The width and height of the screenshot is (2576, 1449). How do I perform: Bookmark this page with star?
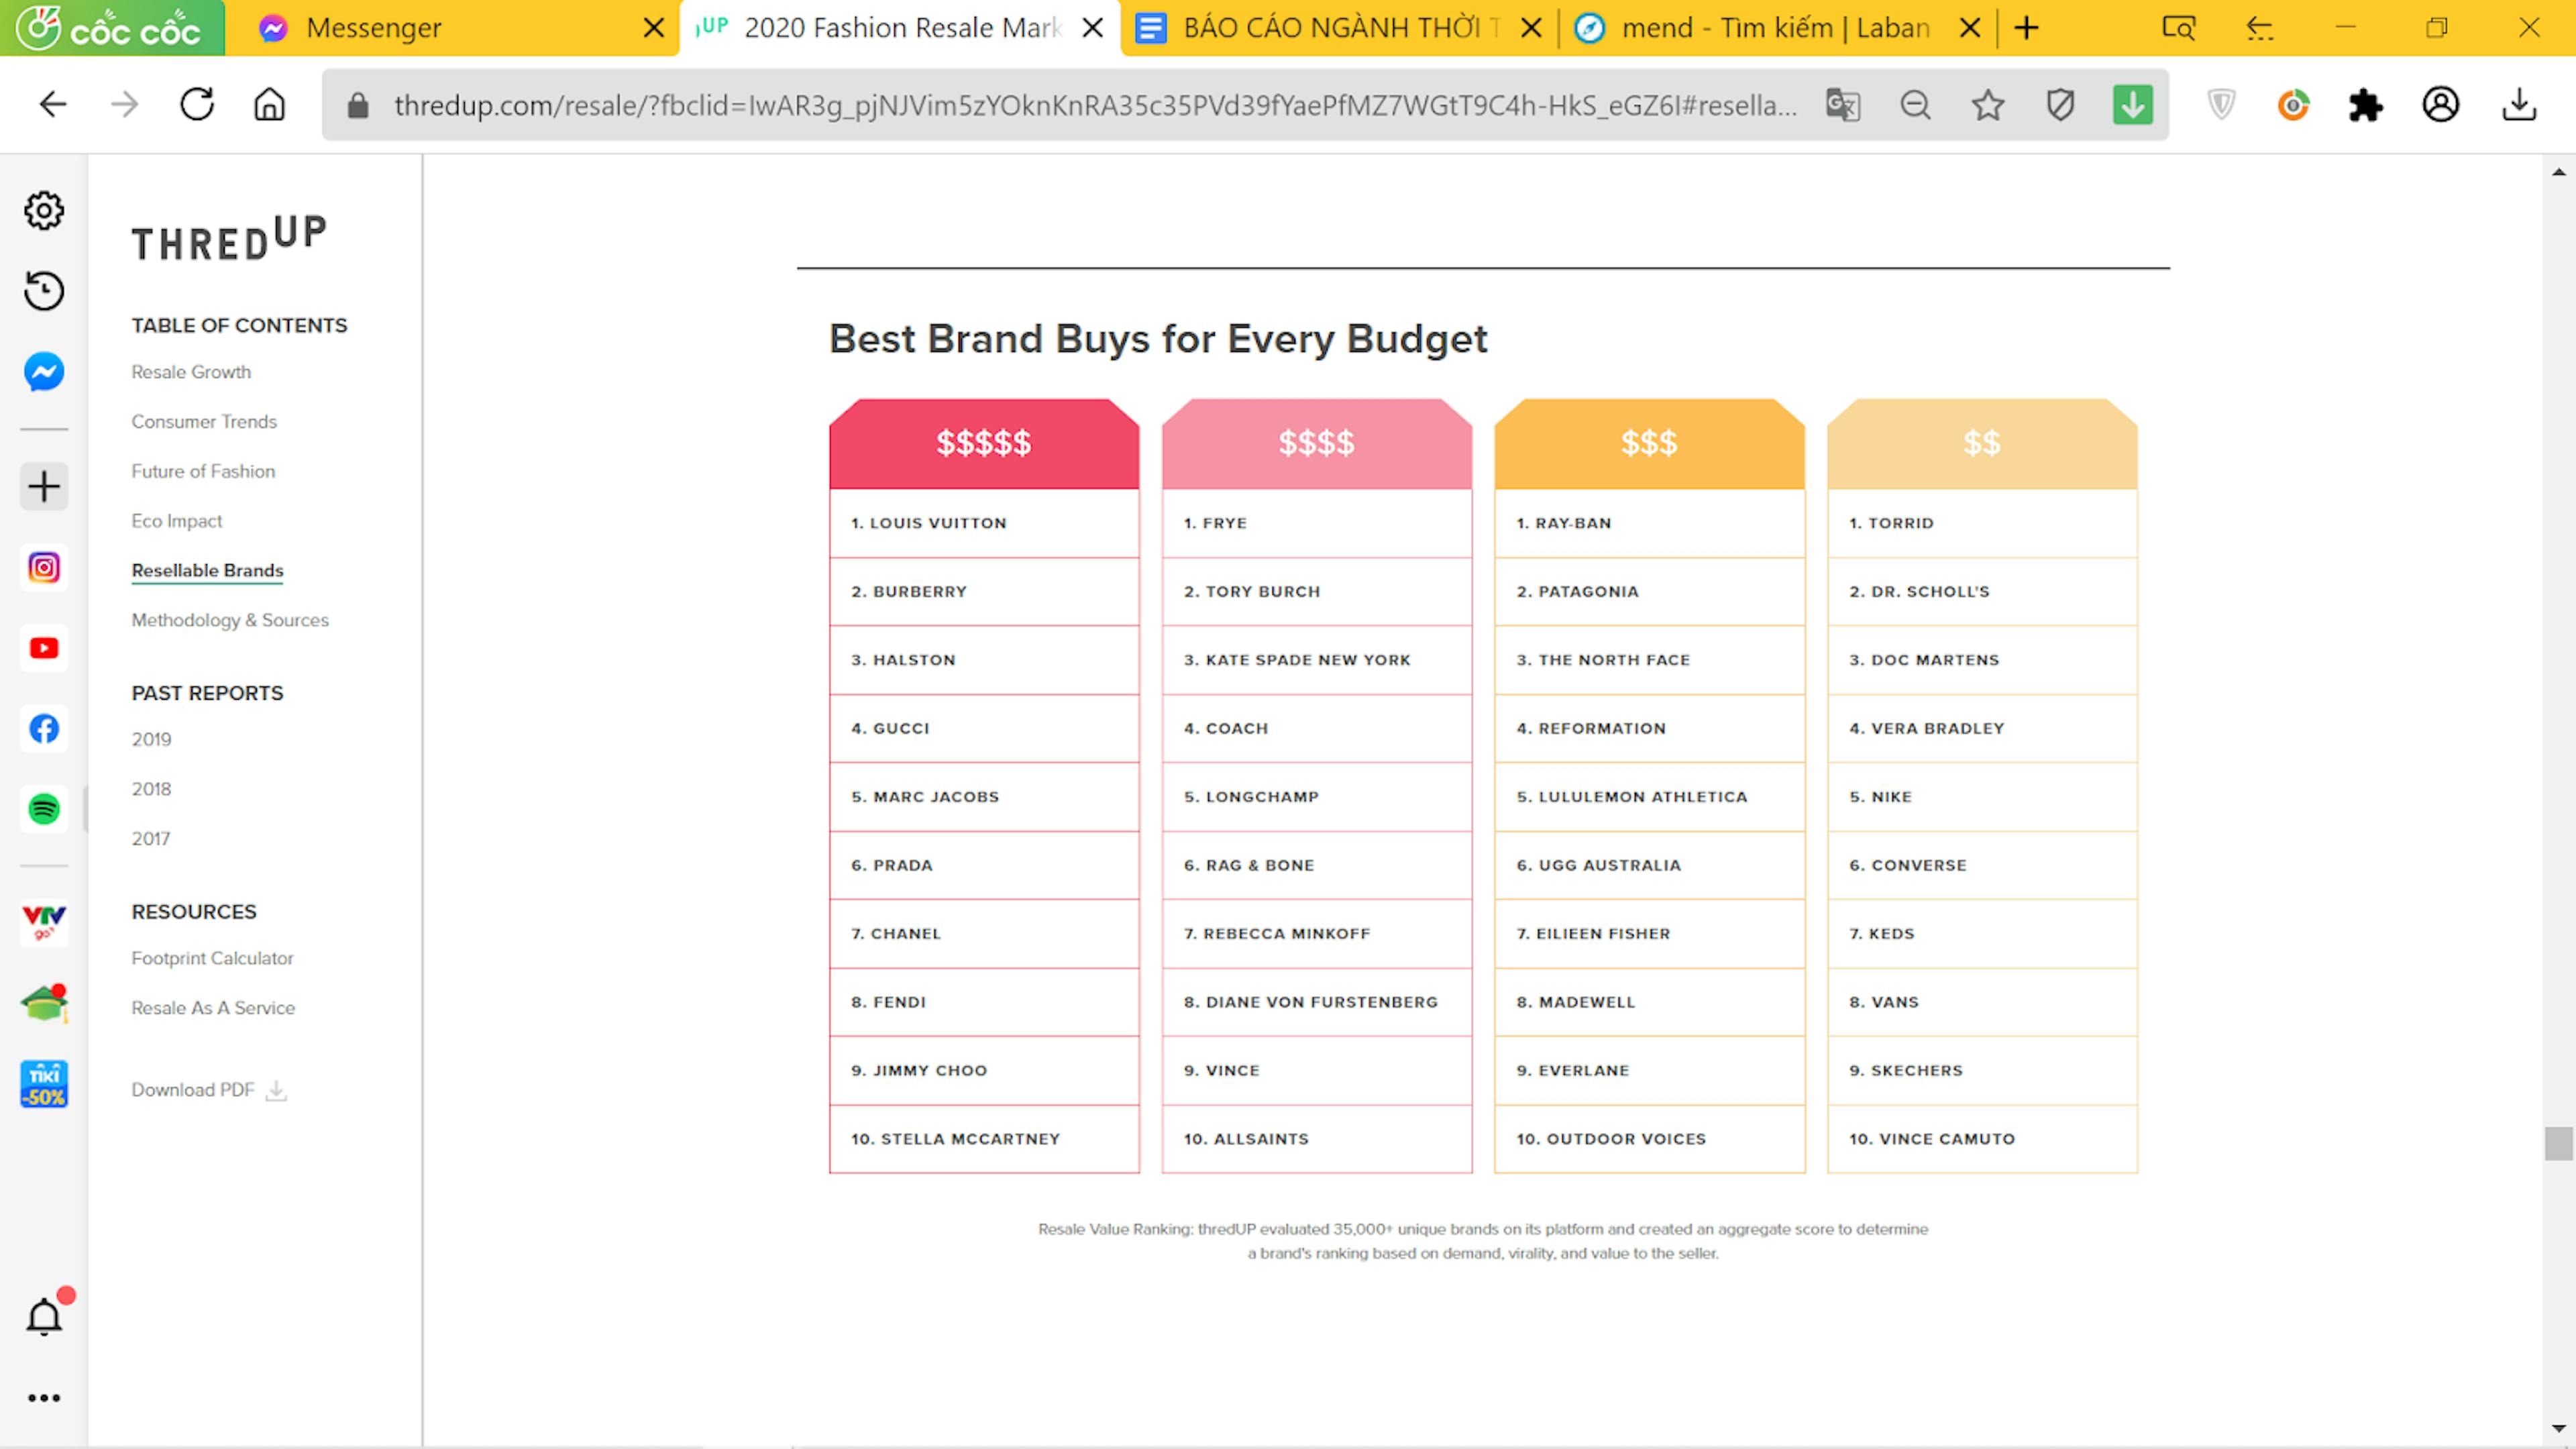tap(1988, 104)
